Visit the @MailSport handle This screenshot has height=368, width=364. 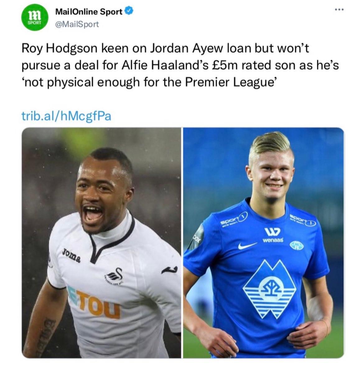[77, 24]
